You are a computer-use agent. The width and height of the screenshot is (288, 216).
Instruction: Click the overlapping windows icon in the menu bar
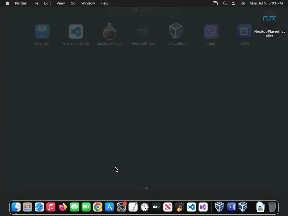pyautogui.click(x=215, y=3)
